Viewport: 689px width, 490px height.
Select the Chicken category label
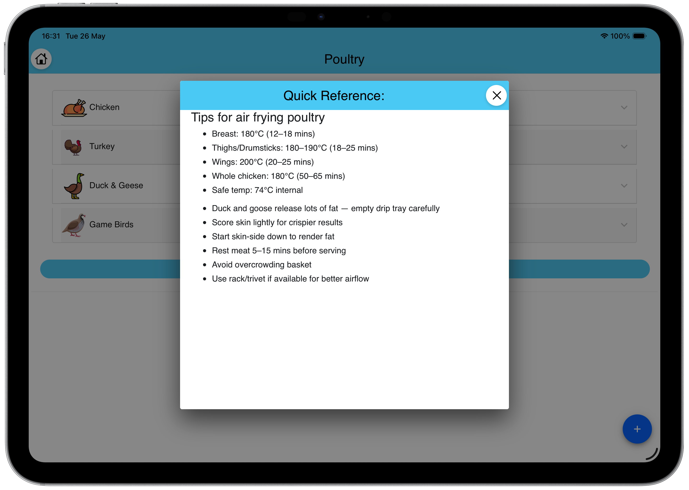tap(104, 107)
